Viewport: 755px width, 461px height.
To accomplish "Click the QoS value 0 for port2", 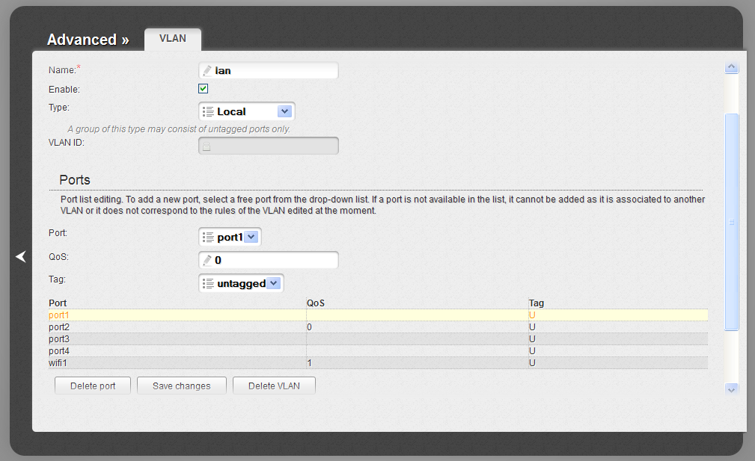I will [x=309, y=327].
